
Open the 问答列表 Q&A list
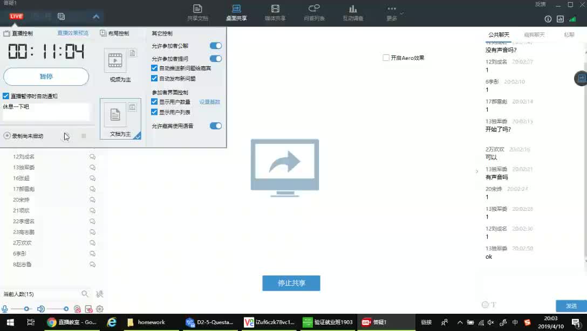point(314,12)
